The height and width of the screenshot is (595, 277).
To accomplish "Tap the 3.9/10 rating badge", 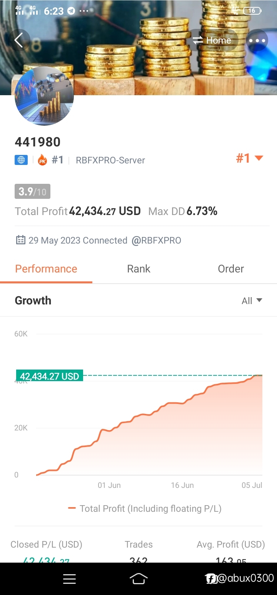I will pos(32,192).
